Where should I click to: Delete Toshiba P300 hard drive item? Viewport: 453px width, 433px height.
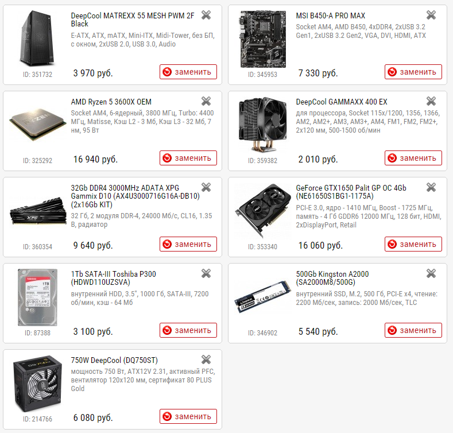(206, 273)
